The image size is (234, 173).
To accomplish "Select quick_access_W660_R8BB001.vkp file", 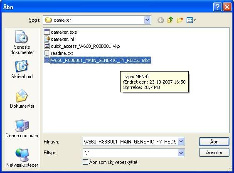I will (82, 46).
